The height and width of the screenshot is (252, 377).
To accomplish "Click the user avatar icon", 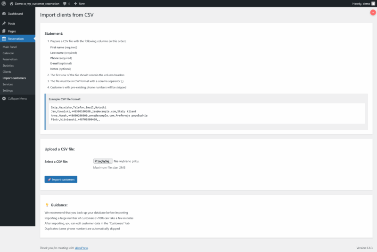I will tap(373, 3).
